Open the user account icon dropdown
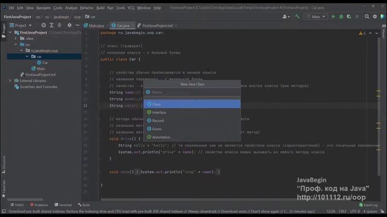The width and height of the screenshot is (387, 217). click(x=286, y=16)
